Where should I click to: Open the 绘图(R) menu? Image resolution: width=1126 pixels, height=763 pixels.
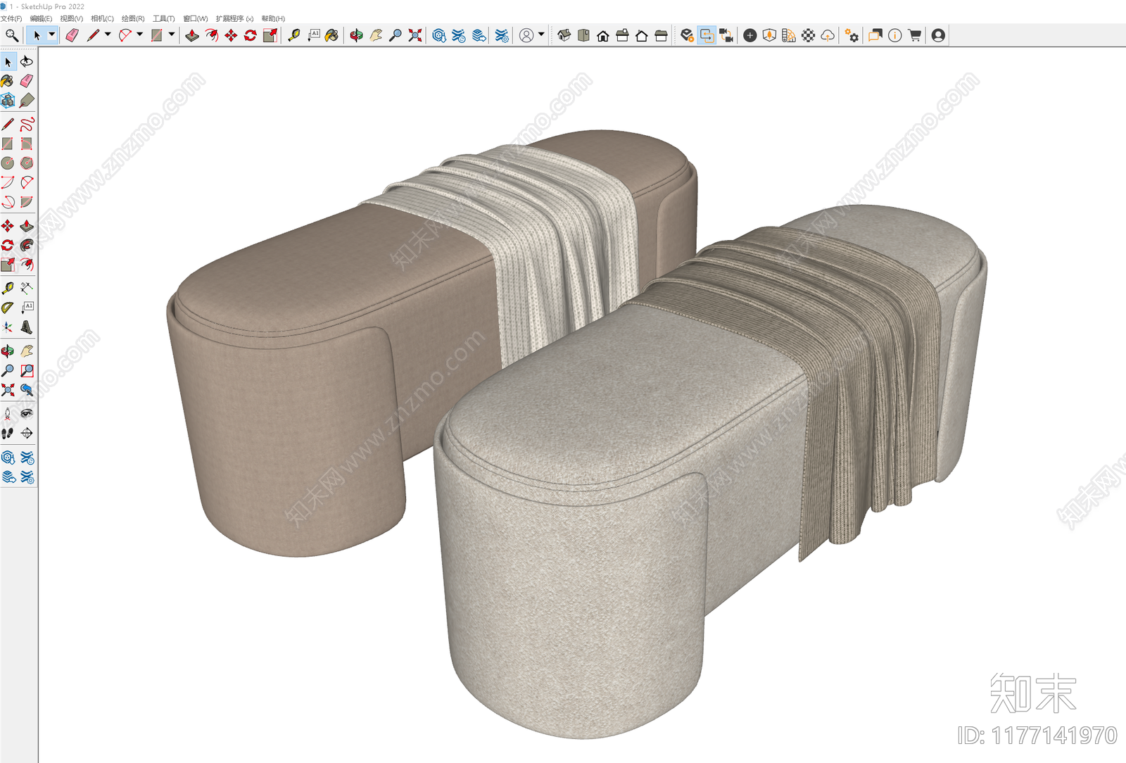pos(133,18)
